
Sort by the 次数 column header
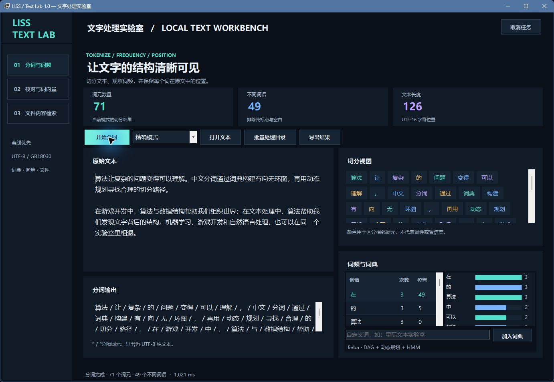pos(404,280)
